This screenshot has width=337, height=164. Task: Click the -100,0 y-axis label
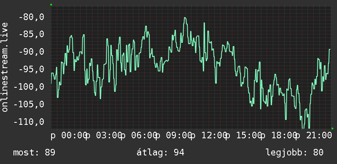coord(29,87)
